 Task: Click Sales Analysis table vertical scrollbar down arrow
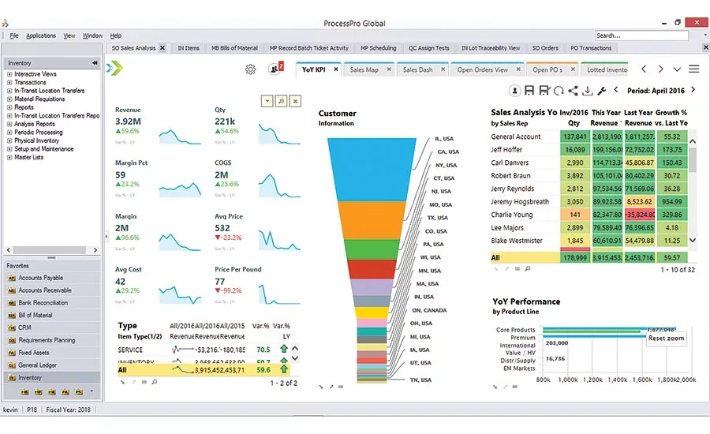pyautogui.click(x=693, y=241)
